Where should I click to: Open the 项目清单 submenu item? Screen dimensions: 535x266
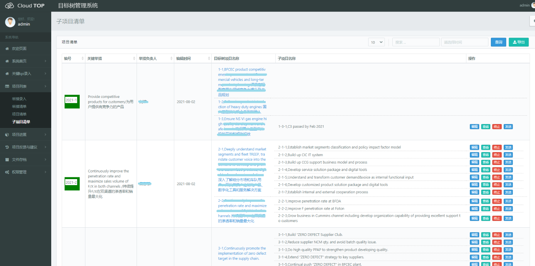19,114
